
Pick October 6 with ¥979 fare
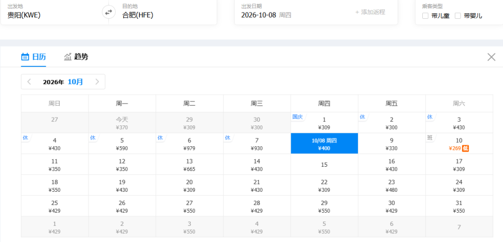(x=189, y=144)
